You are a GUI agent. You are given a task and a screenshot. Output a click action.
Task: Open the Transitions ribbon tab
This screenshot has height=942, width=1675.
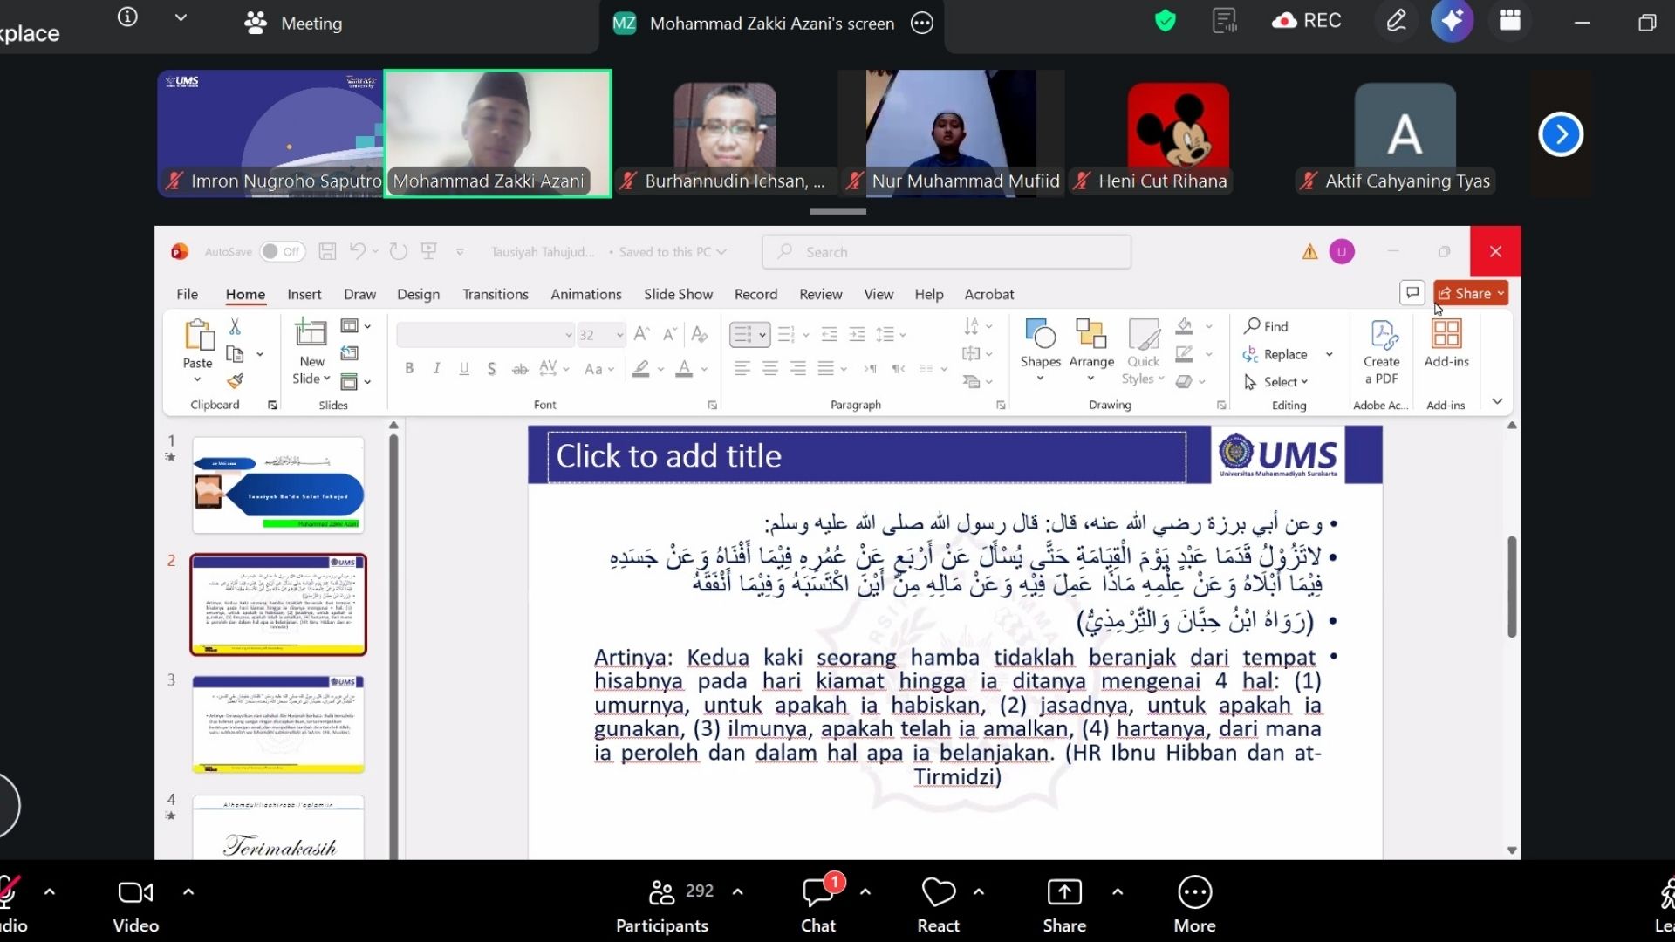(496, 294)
